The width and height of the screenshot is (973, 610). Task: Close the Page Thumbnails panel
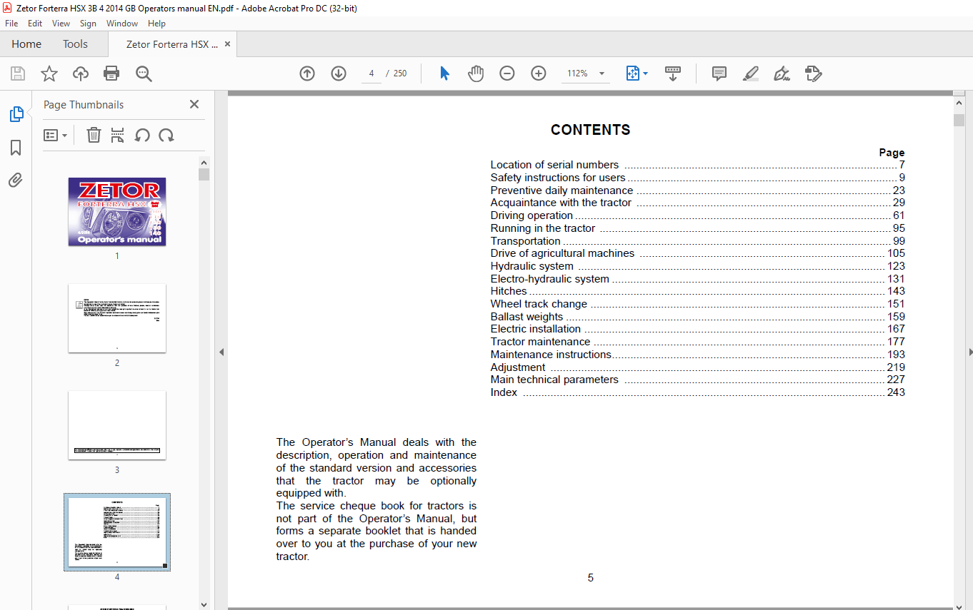[194, 104]
